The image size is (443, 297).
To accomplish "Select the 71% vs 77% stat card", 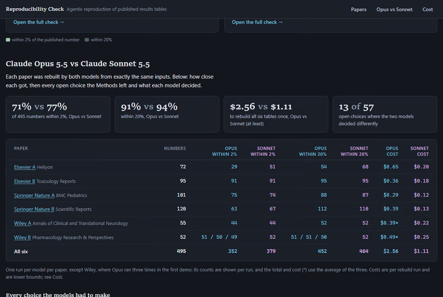I will (58, 114).
